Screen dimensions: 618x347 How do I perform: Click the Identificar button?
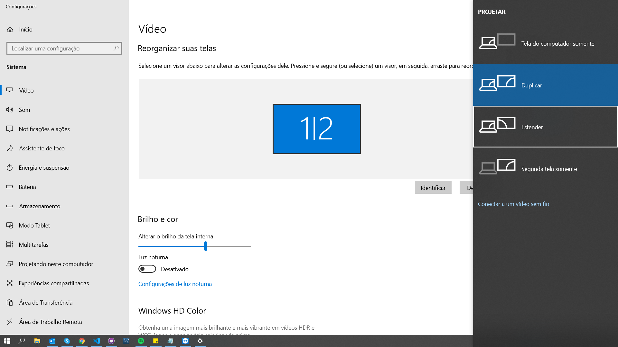point(433,188)
